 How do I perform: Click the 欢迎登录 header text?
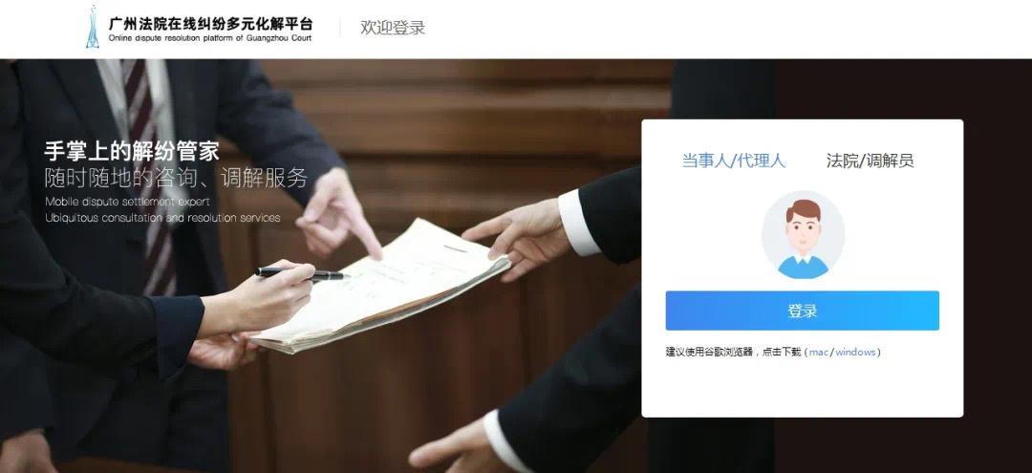[393, 28]
